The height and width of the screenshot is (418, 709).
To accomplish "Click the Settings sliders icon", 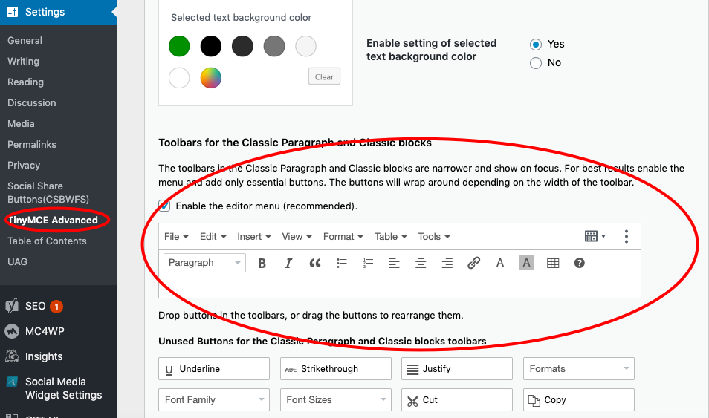I will point(12,12).
